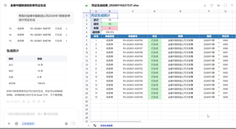Click the 单据编号 header cell

(x=133, y=36)
